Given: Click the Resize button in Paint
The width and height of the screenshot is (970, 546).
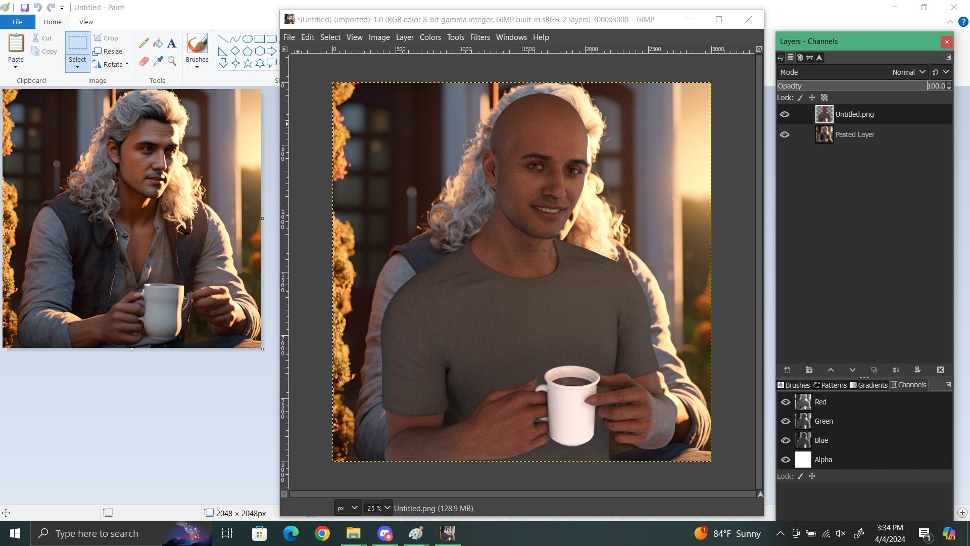Looking at the screenshot, I should (108, 51).
